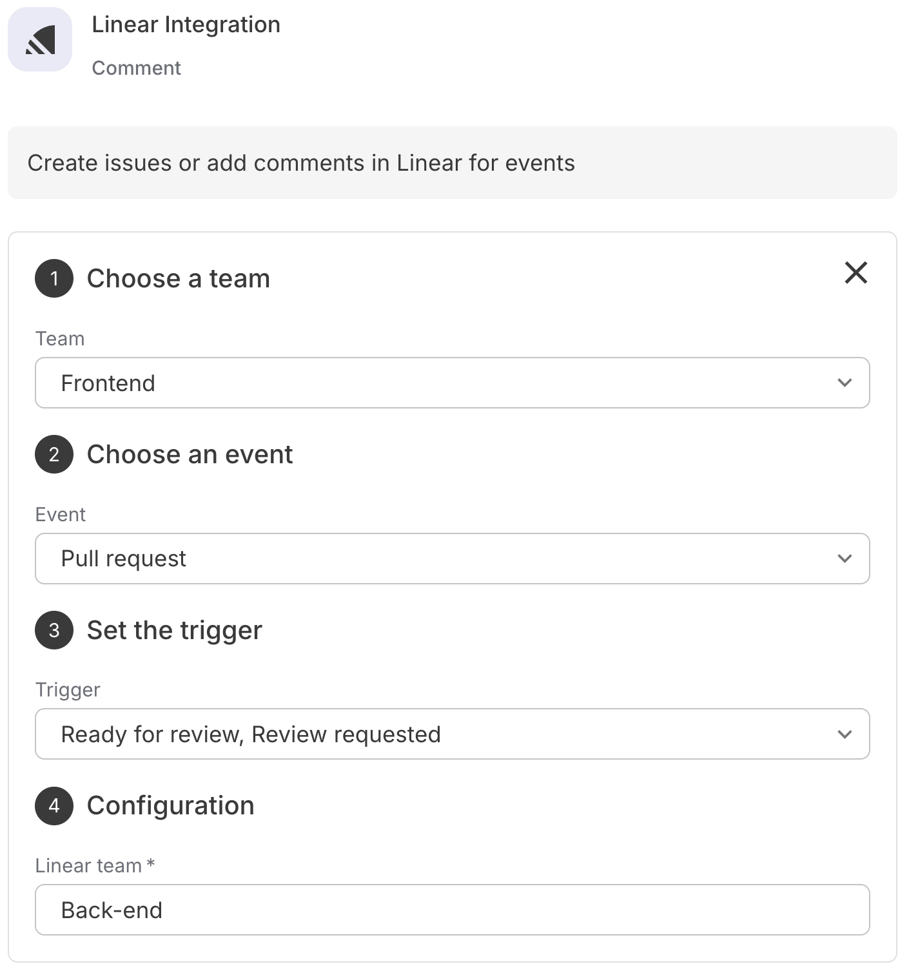
Task: Click the Linear Integration title
Action: point(186,24)
